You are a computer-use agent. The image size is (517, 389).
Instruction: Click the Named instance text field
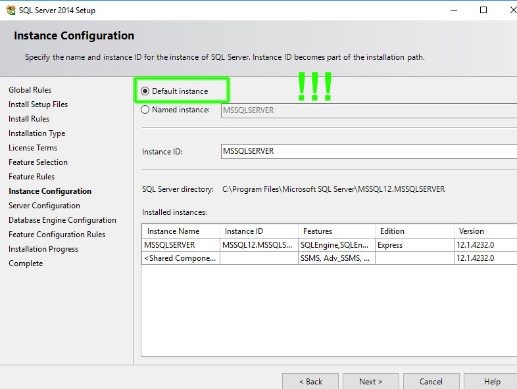(368, 110)
